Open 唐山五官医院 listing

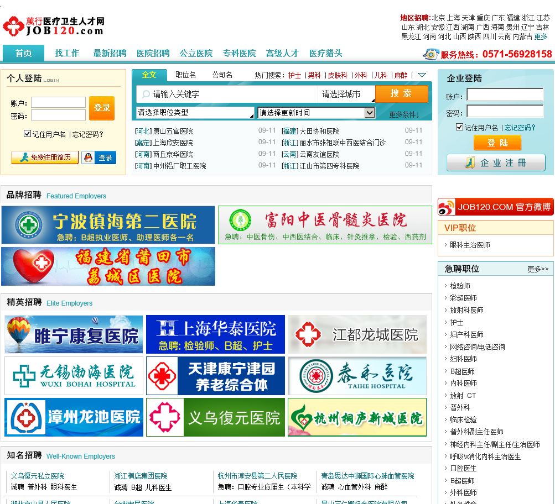pyautogui.click(x=173, y=131)
